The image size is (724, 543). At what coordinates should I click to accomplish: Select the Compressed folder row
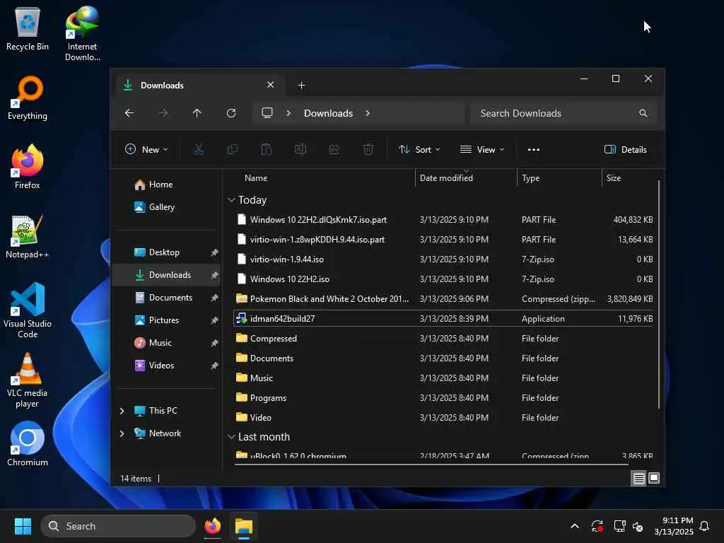(x=444, y=339)
